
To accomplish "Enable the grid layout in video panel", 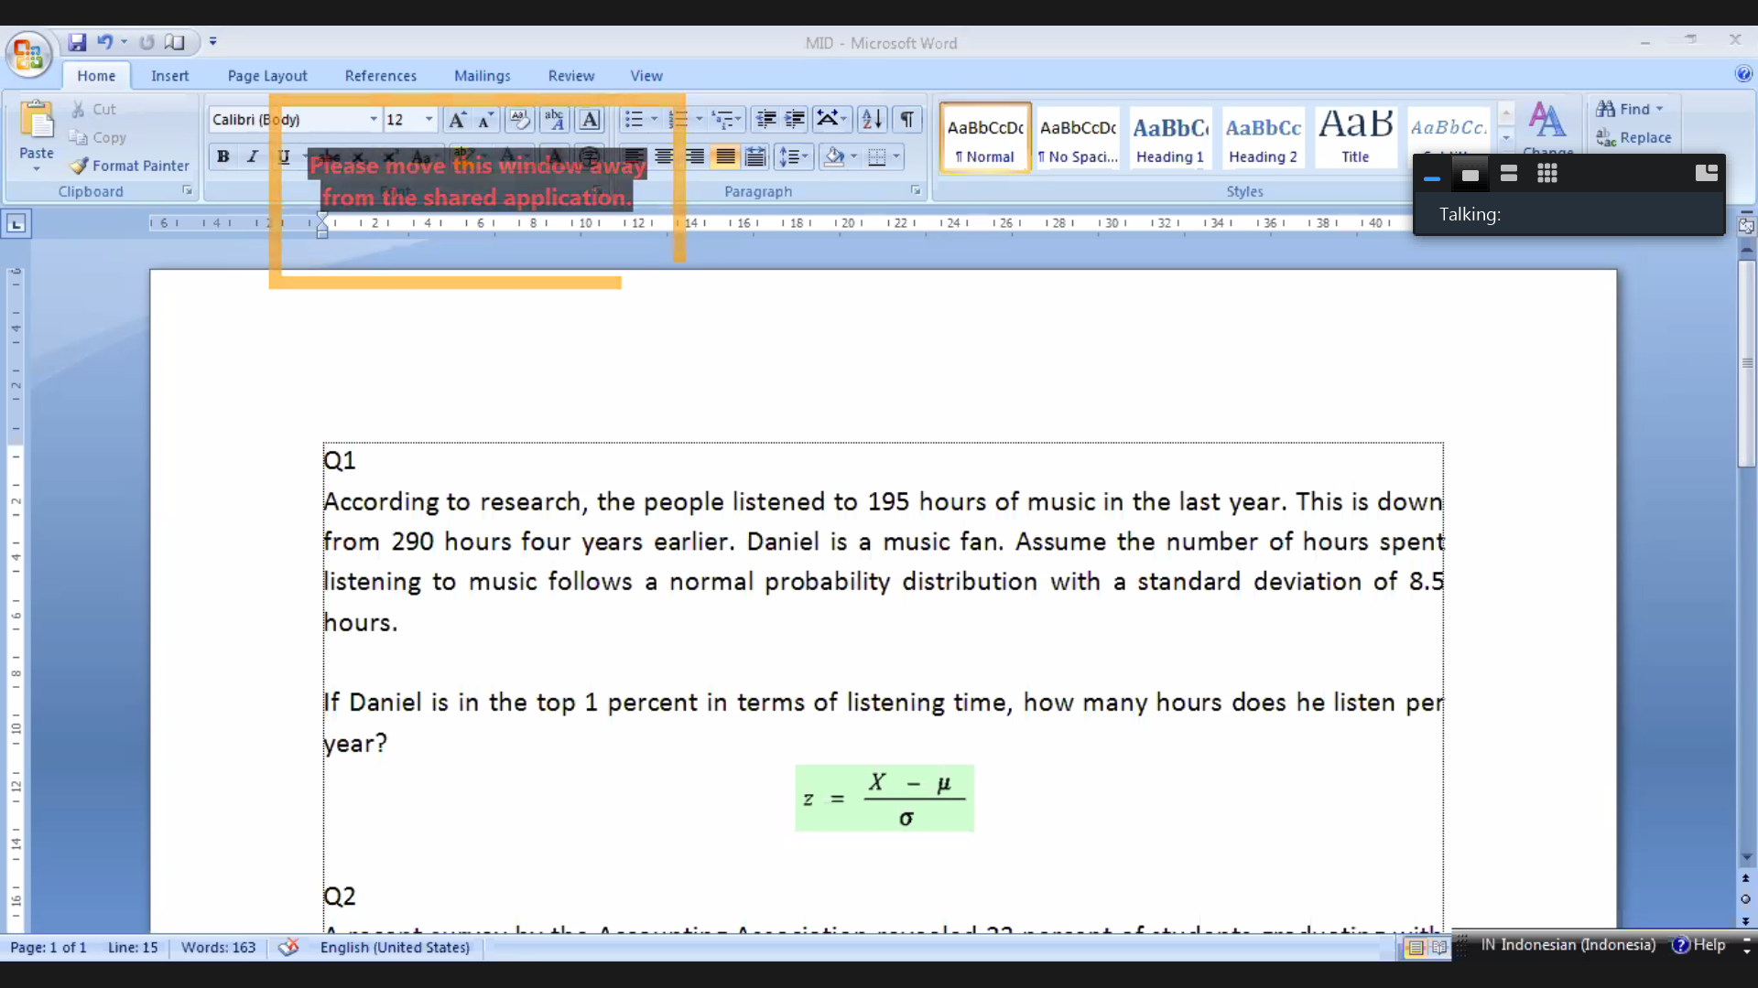I will click(1546, 173).
